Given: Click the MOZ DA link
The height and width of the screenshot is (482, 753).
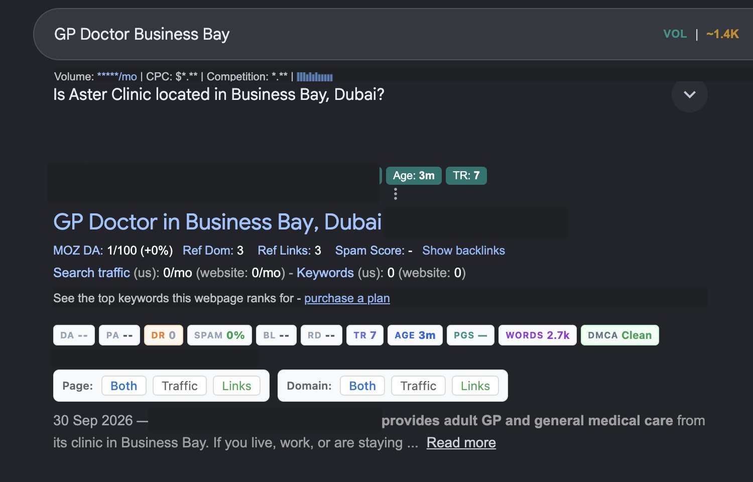Looking at the screenshot, I should [x=78, y=251].
